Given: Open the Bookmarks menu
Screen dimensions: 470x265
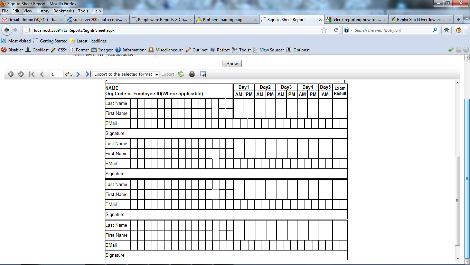Looking at the screenshot, I should 64,11.
